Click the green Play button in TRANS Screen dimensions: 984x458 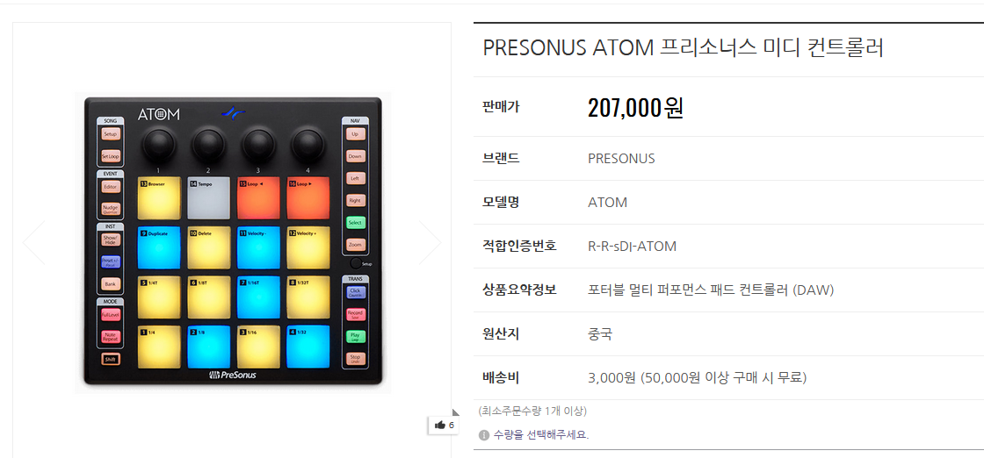[x=355, y=336]
